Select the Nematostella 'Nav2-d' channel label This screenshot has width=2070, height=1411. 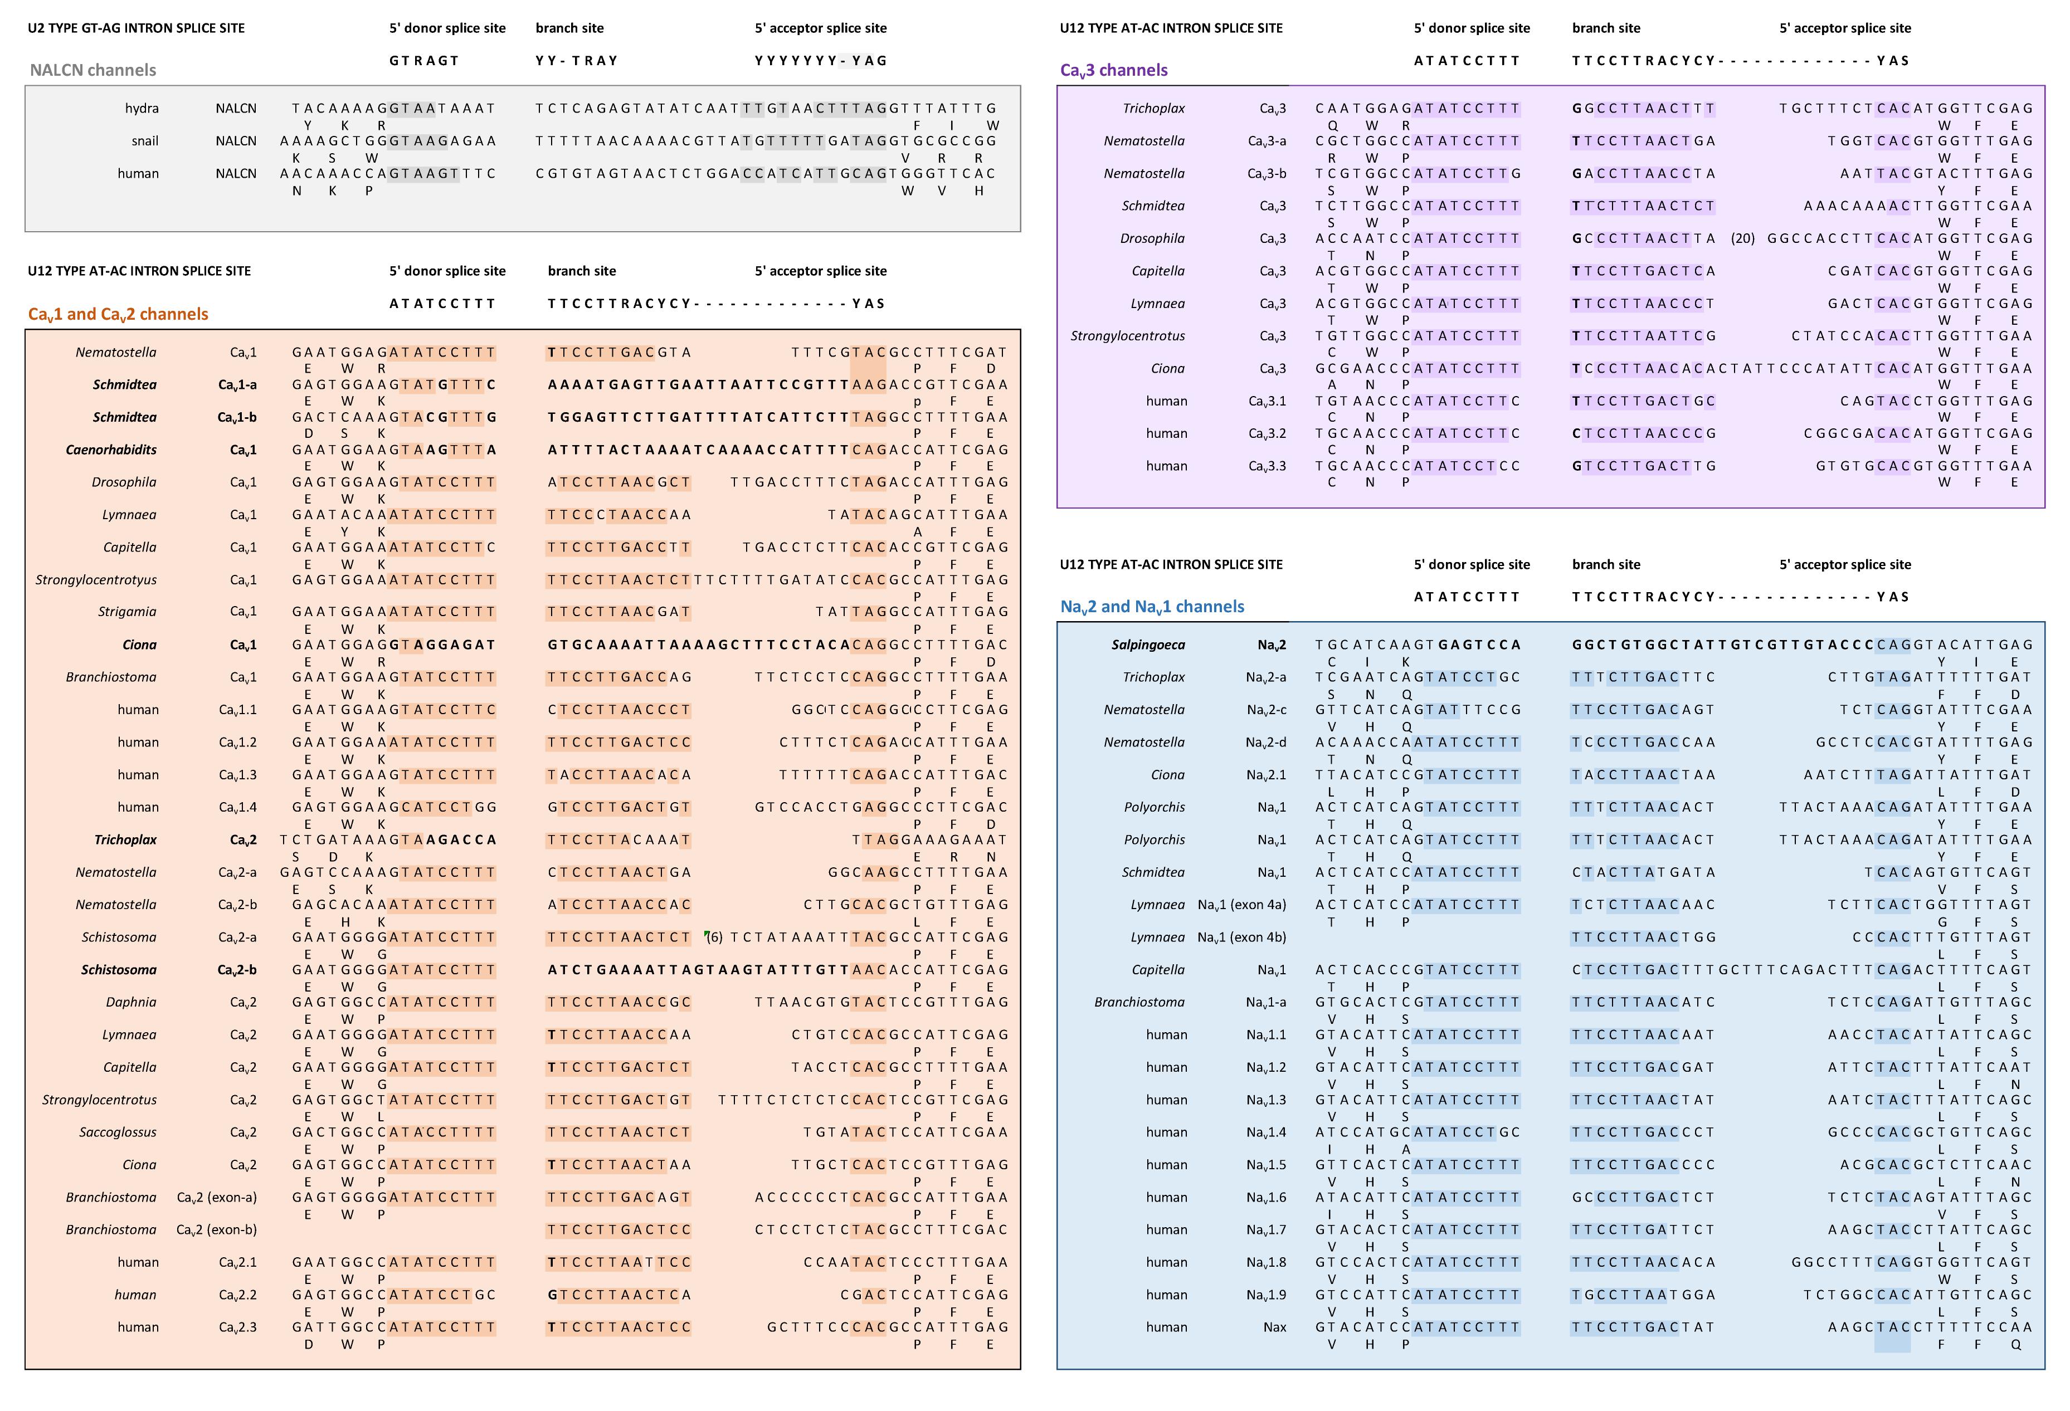click(1266, 743)
